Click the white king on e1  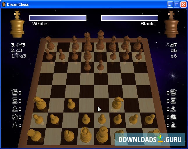click(x=102, y=134)
